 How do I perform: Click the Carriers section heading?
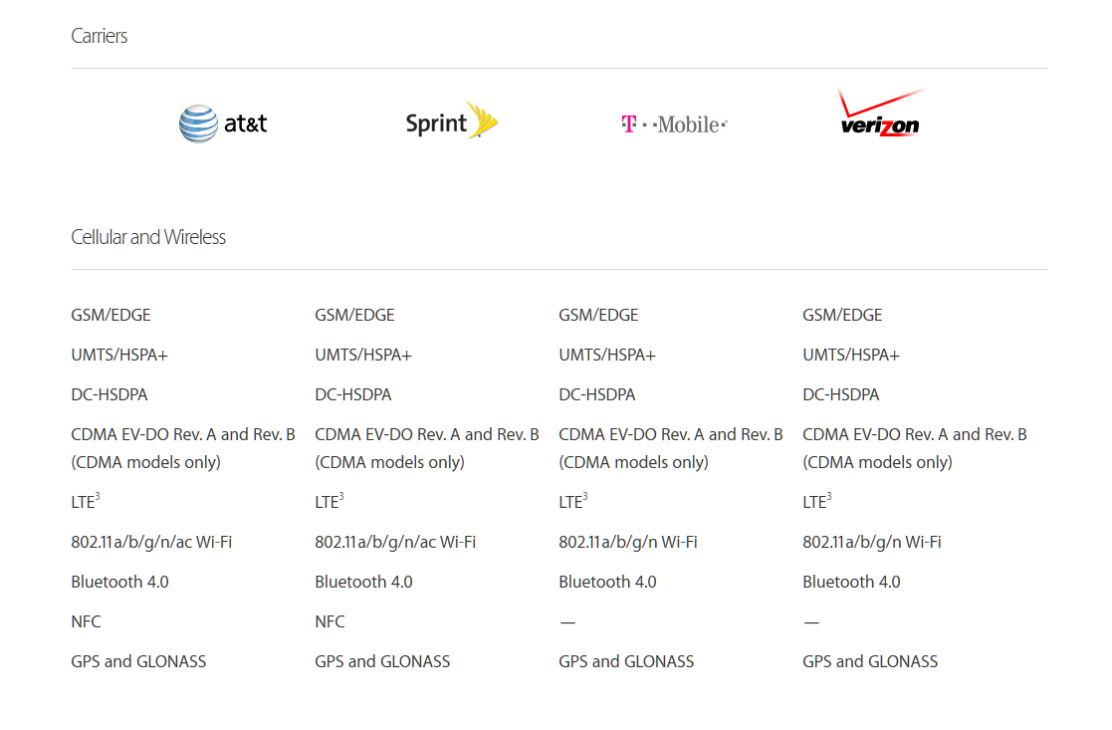pos(100,36)
